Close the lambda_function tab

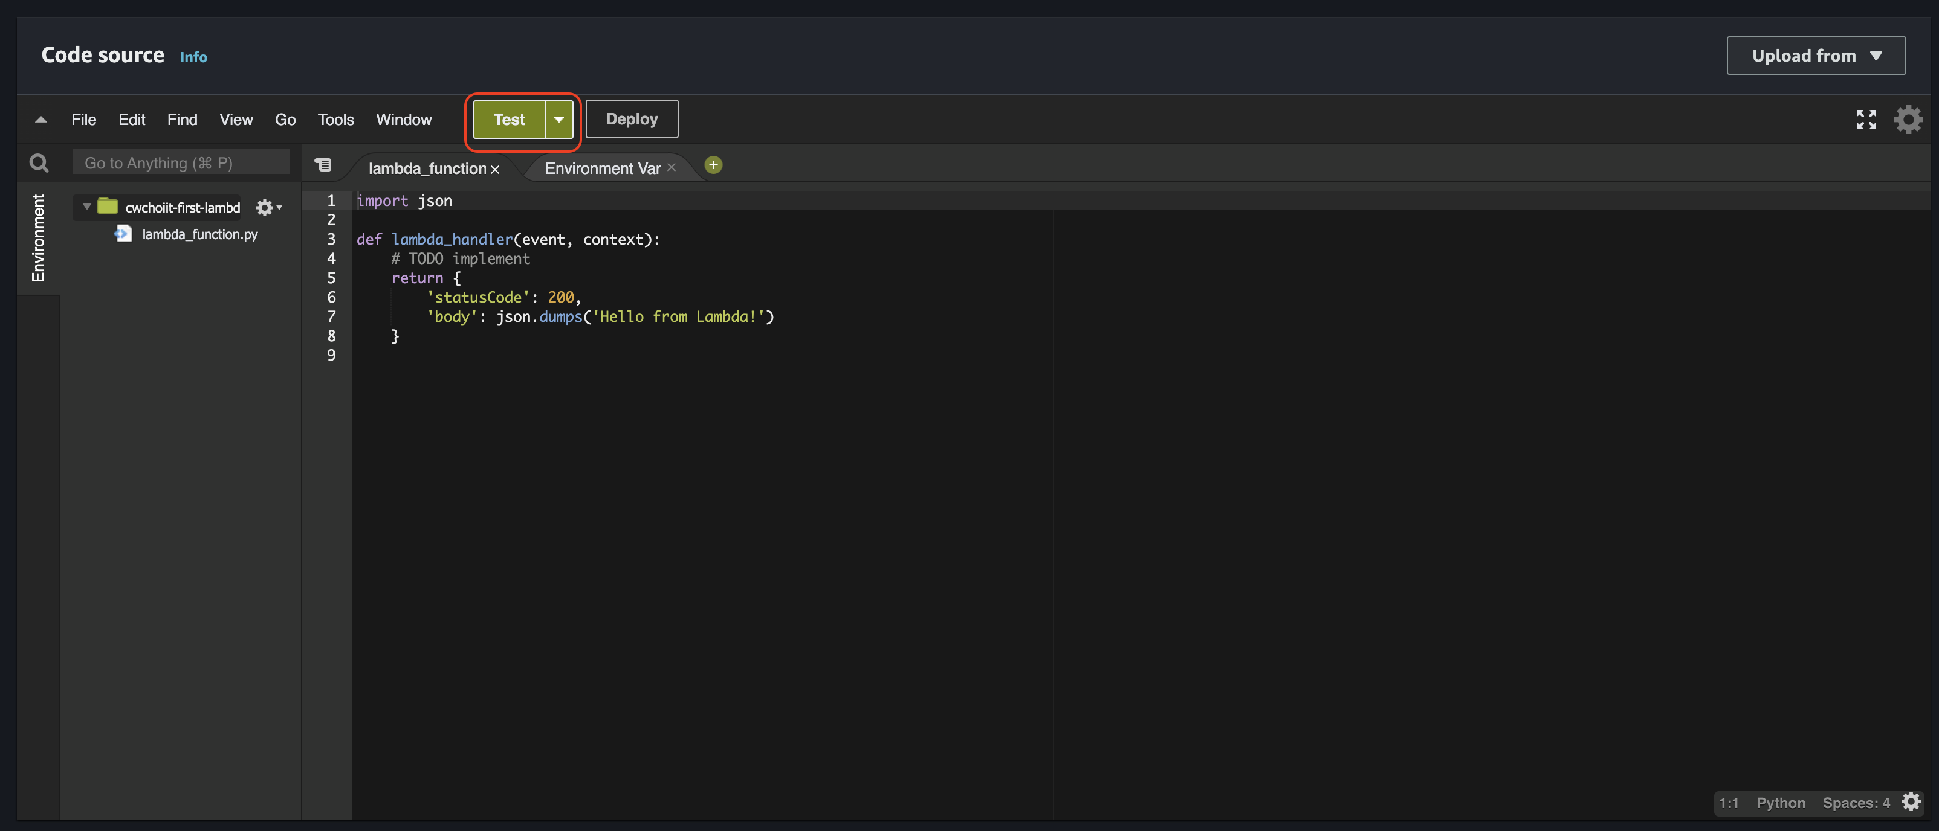click(494, 169)
